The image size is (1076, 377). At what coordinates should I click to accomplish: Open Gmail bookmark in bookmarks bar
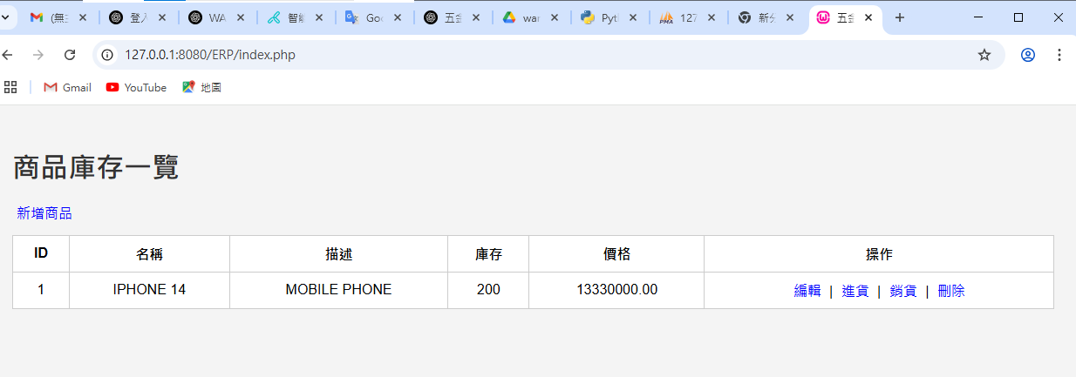[68, 87]
